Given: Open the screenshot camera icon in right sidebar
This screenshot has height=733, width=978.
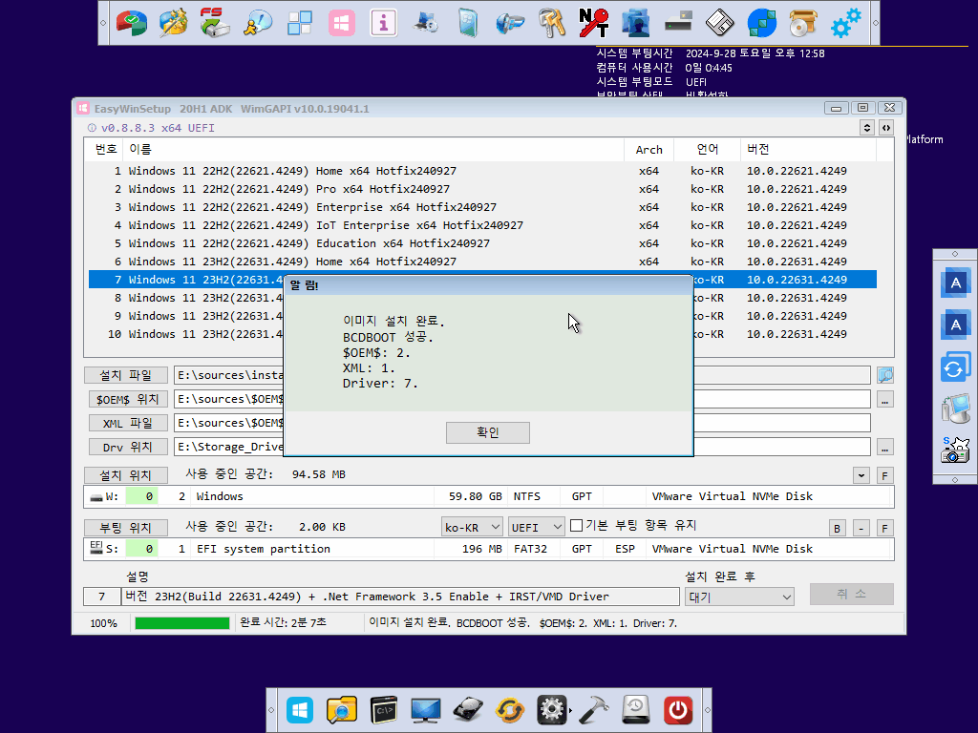Looking at the screenshot, I should click(955, 450).
